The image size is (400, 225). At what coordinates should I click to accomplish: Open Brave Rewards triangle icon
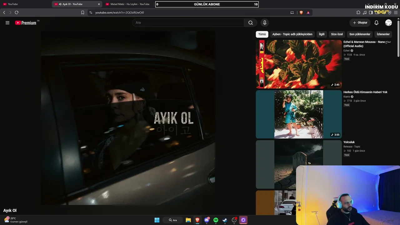point(308,12)
